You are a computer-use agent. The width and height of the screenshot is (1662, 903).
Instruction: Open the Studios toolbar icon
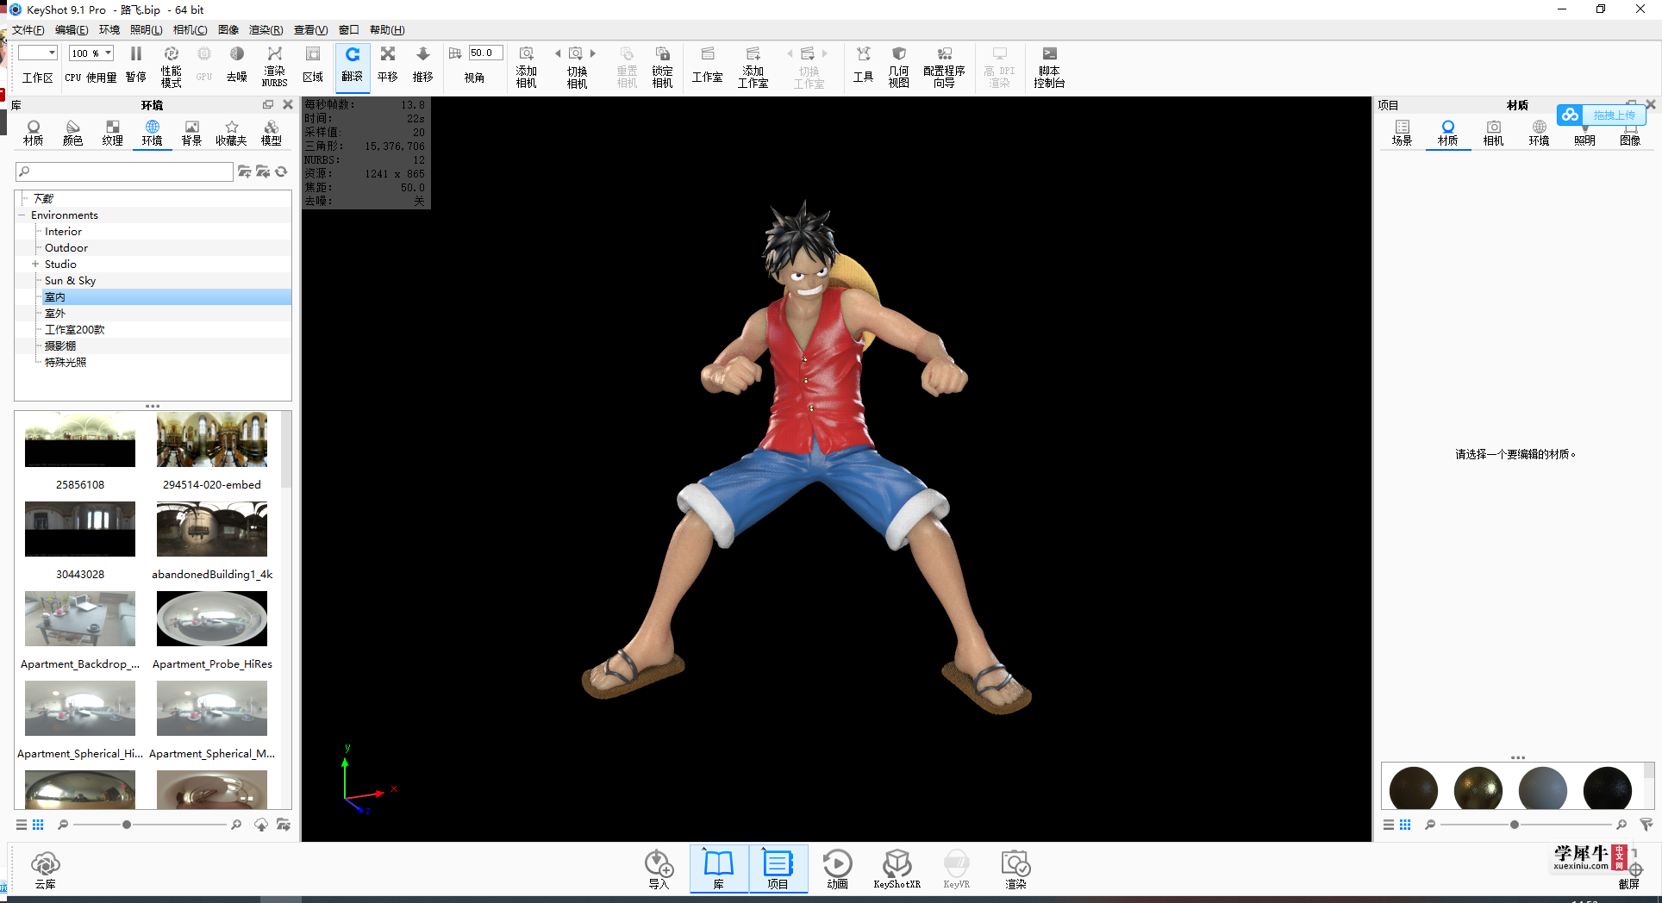click(x=708, y=65)
